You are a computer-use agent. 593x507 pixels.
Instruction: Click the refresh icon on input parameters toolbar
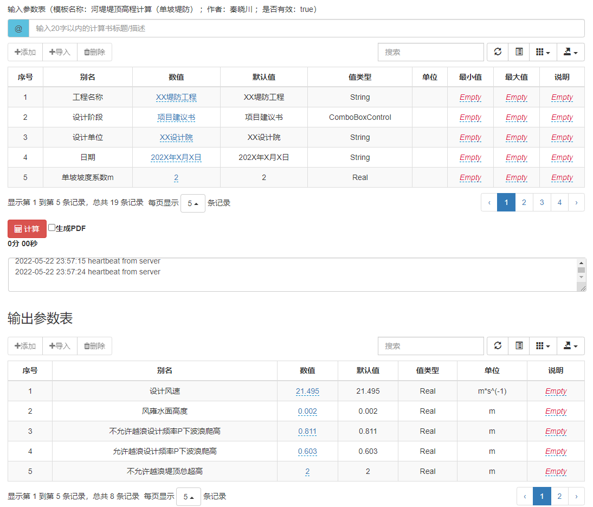497,52
